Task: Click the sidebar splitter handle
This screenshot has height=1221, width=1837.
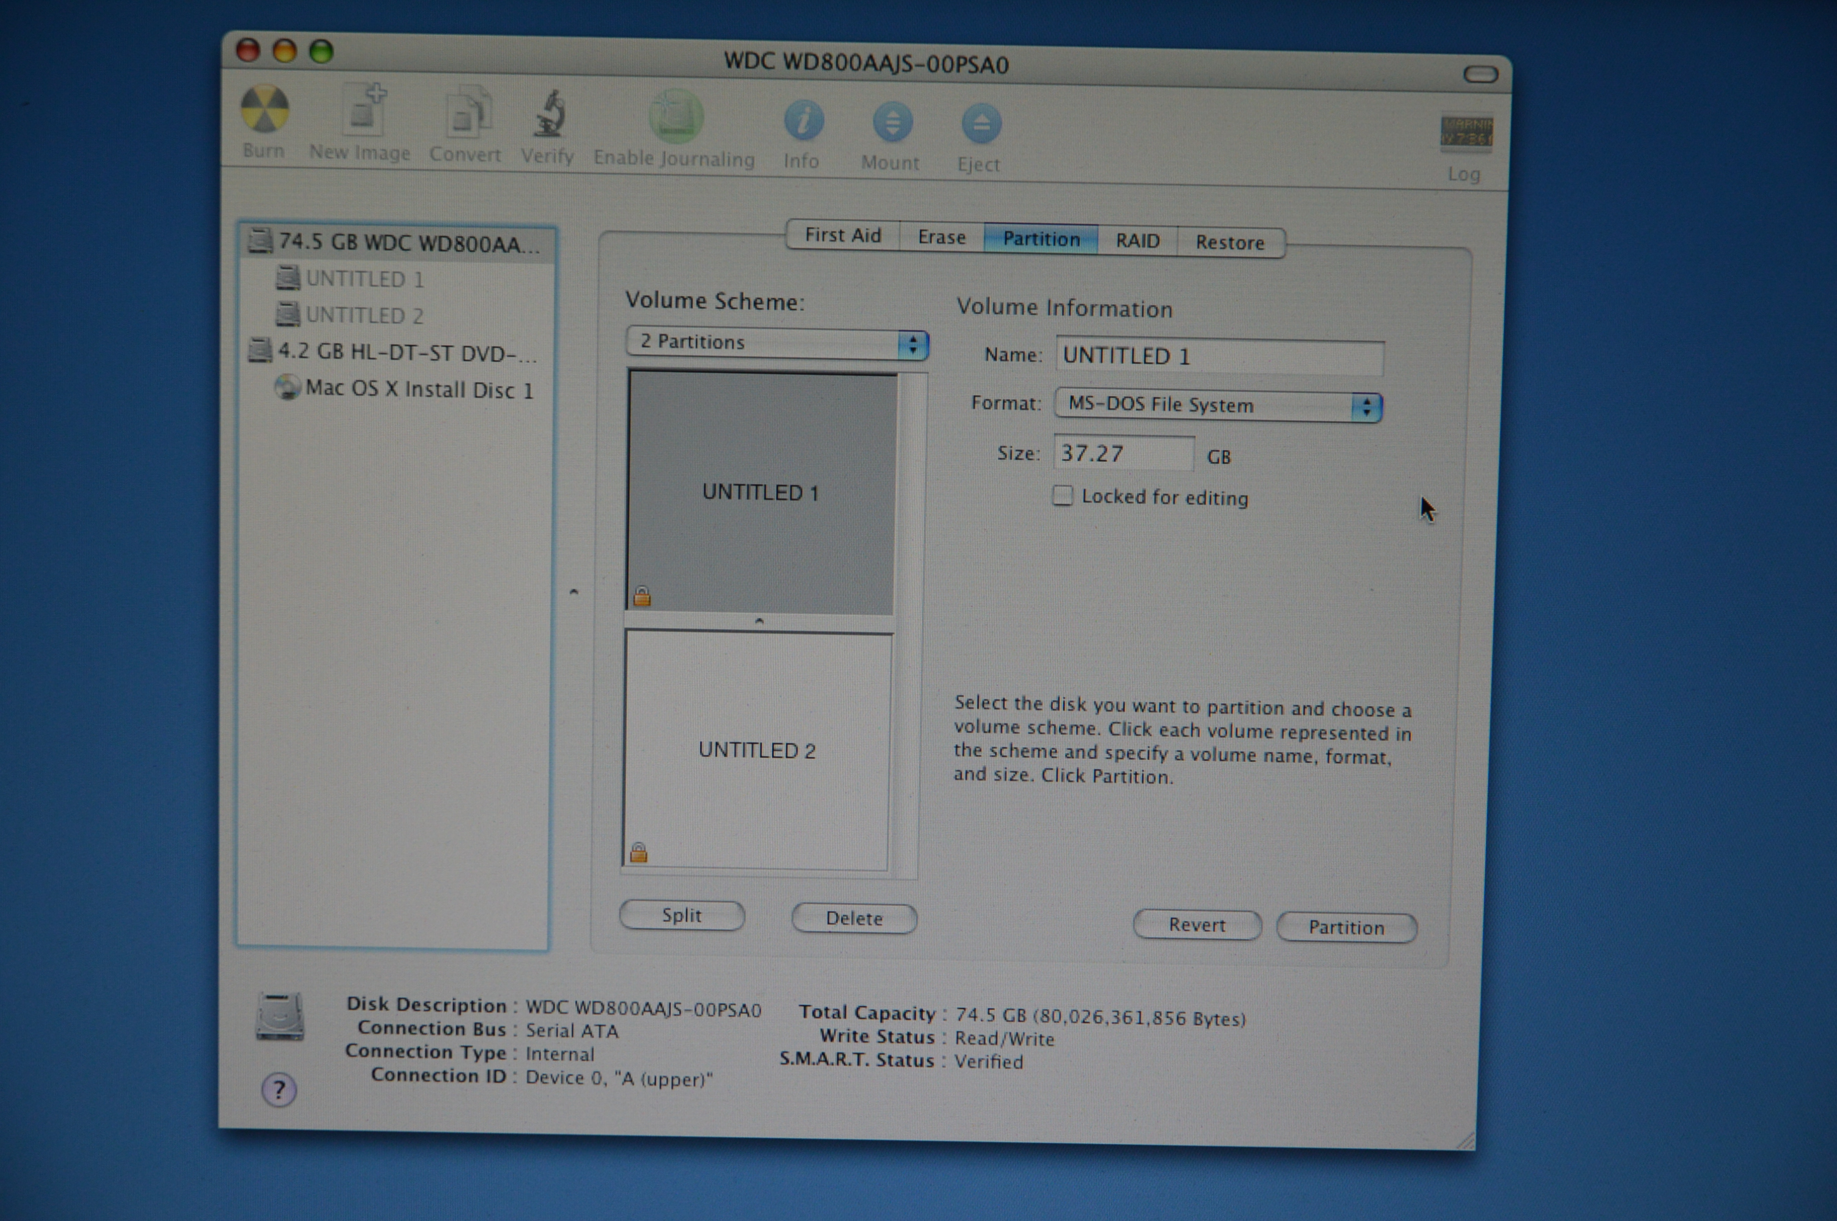Action: pos(574,593)
